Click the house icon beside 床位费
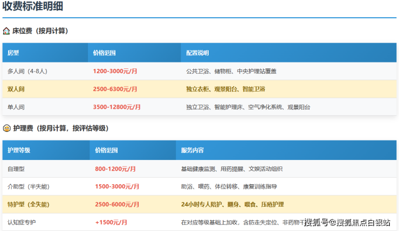 click(x=6, y=31)
